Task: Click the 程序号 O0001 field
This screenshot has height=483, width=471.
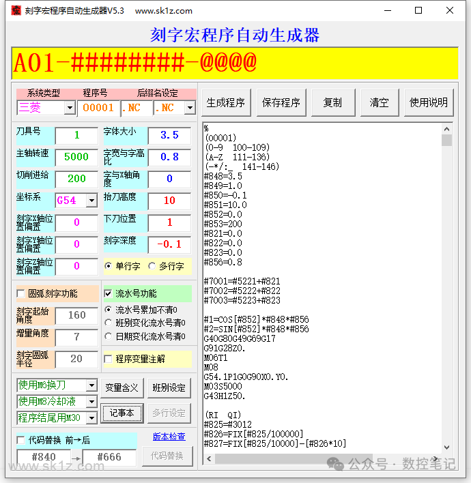Action: click(x=98, y=108)
